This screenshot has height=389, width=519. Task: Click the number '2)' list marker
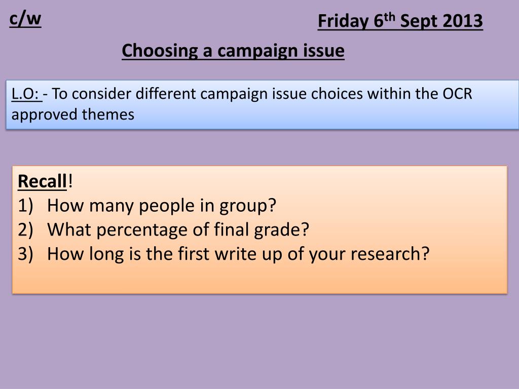point(25,230)
